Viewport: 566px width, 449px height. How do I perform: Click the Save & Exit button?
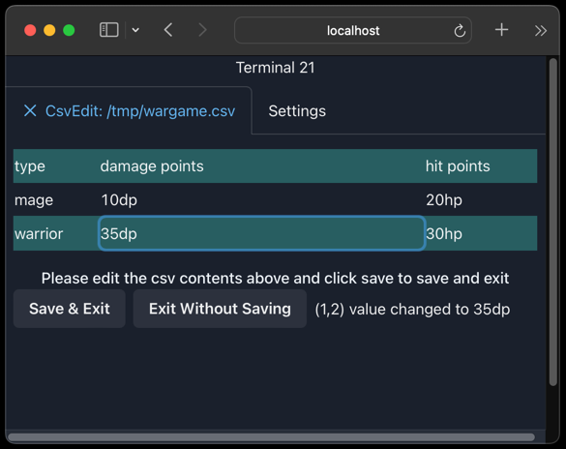[70, 309]
